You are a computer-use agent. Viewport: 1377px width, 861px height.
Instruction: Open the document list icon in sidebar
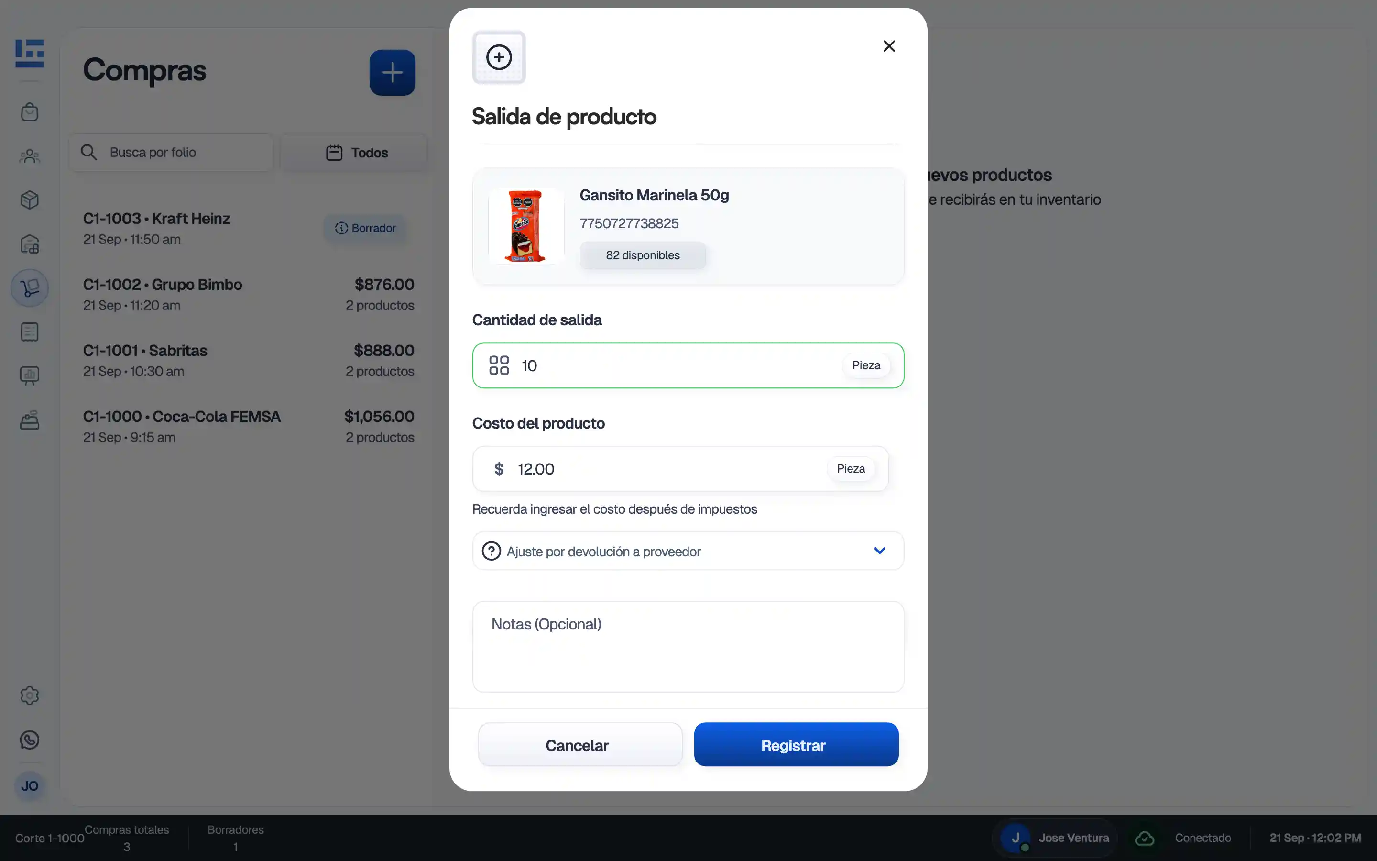[x=30, y=332]
